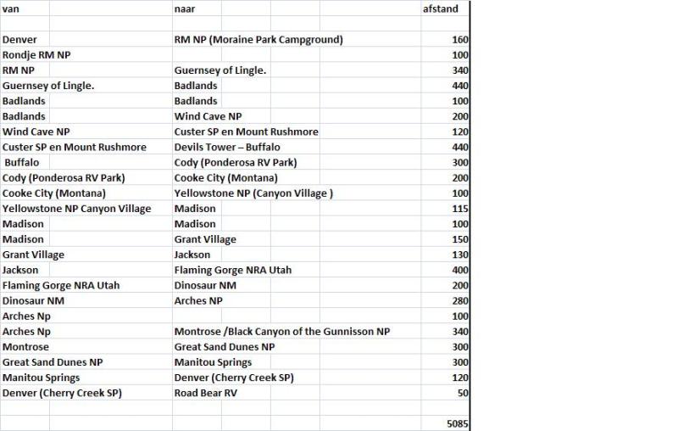
Task: Click the 'Rondje RM NP' cell
Action: pyautogui.click(x=36, y=55)
